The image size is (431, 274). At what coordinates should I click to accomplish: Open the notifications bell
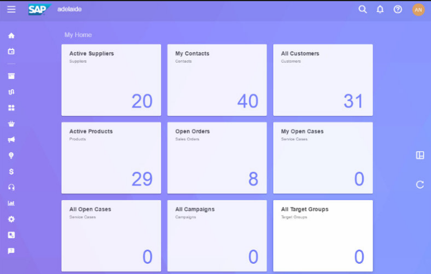(x=380, y=9)
